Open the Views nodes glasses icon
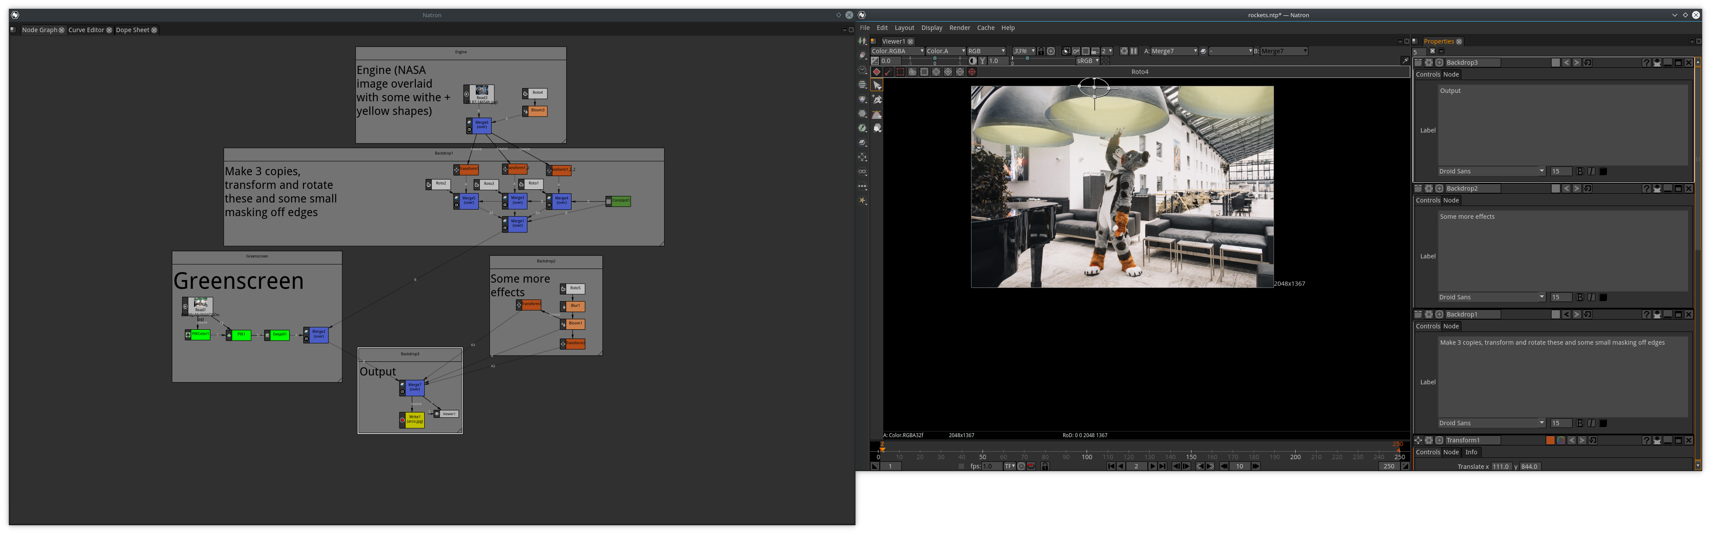This screenshot has width=1711, height=534. (x=863, y=173)
